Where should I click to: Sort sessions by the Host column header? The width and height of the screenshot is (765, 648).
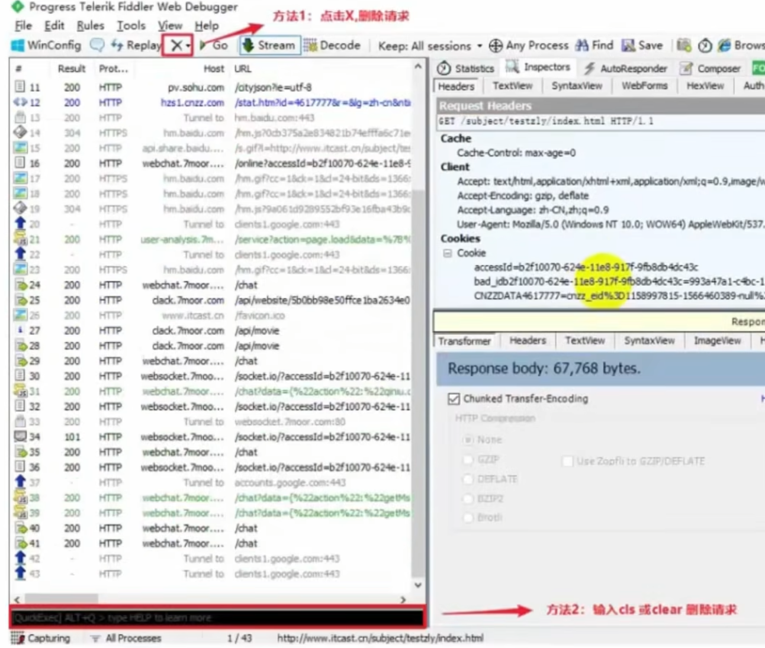[x=214, y=69]
